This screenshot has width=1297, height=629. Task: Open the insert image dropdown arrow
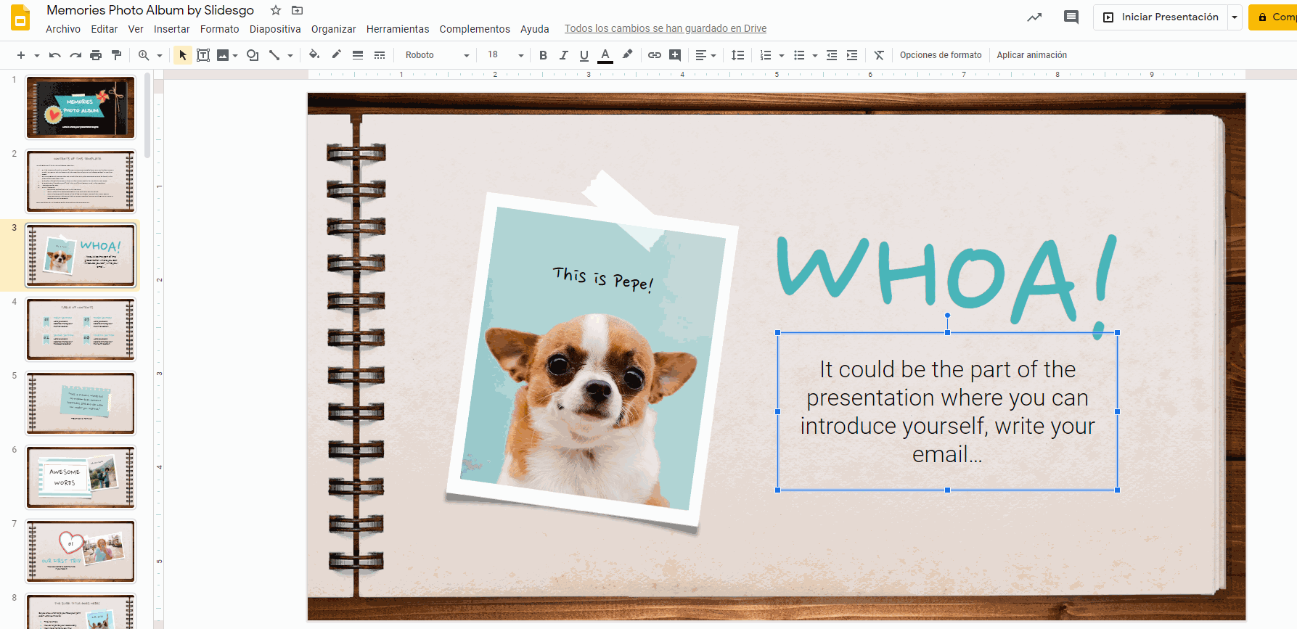(235, 55)
